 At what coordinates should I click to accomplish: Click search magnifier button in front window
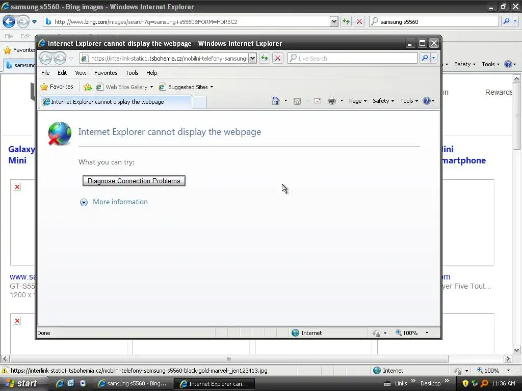coord(425,58)
